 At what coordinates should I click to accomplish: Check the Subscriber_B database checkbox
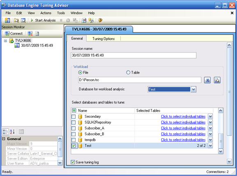pyautogui.click(x=74, y=134)
